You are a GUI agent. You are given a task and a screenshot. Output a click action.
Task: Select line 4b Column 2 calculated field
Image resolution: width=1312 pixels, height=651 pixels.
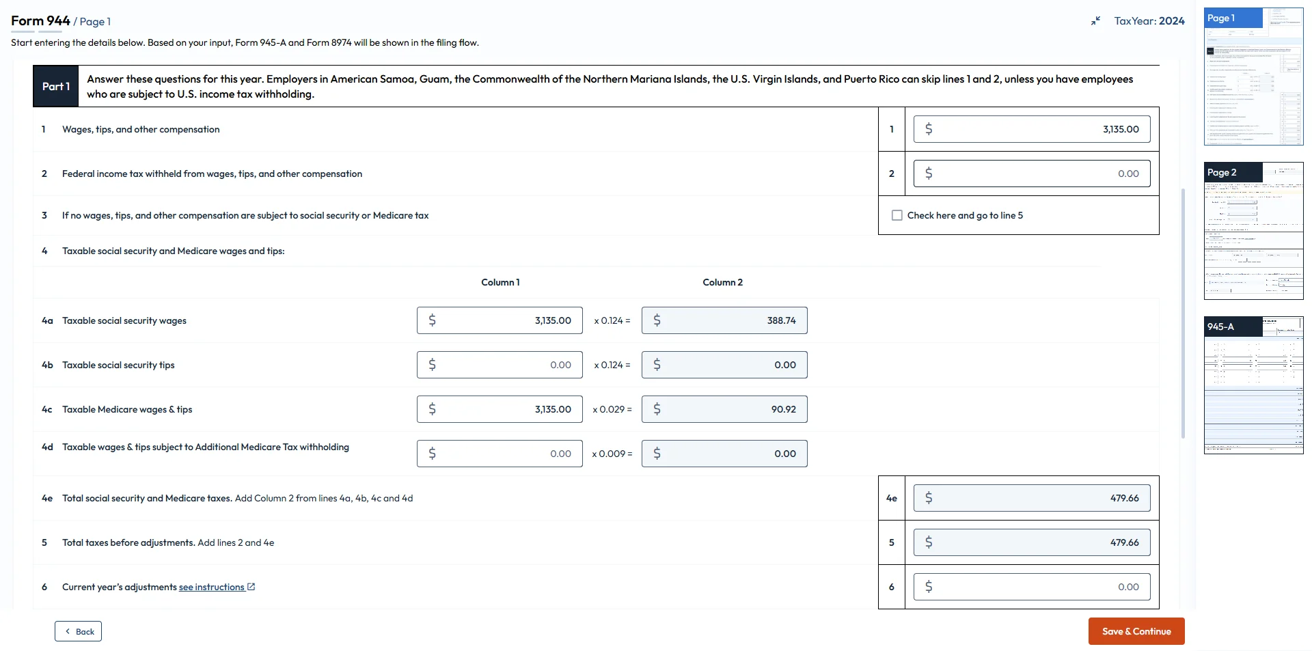724,365
